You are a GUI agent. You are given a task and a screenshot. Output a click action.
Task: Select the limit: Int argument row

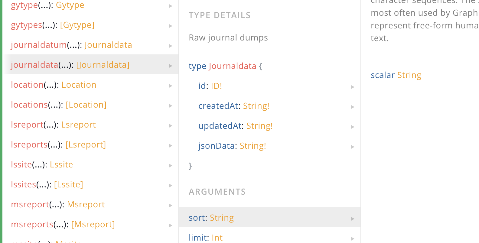(x=270, y=238)
